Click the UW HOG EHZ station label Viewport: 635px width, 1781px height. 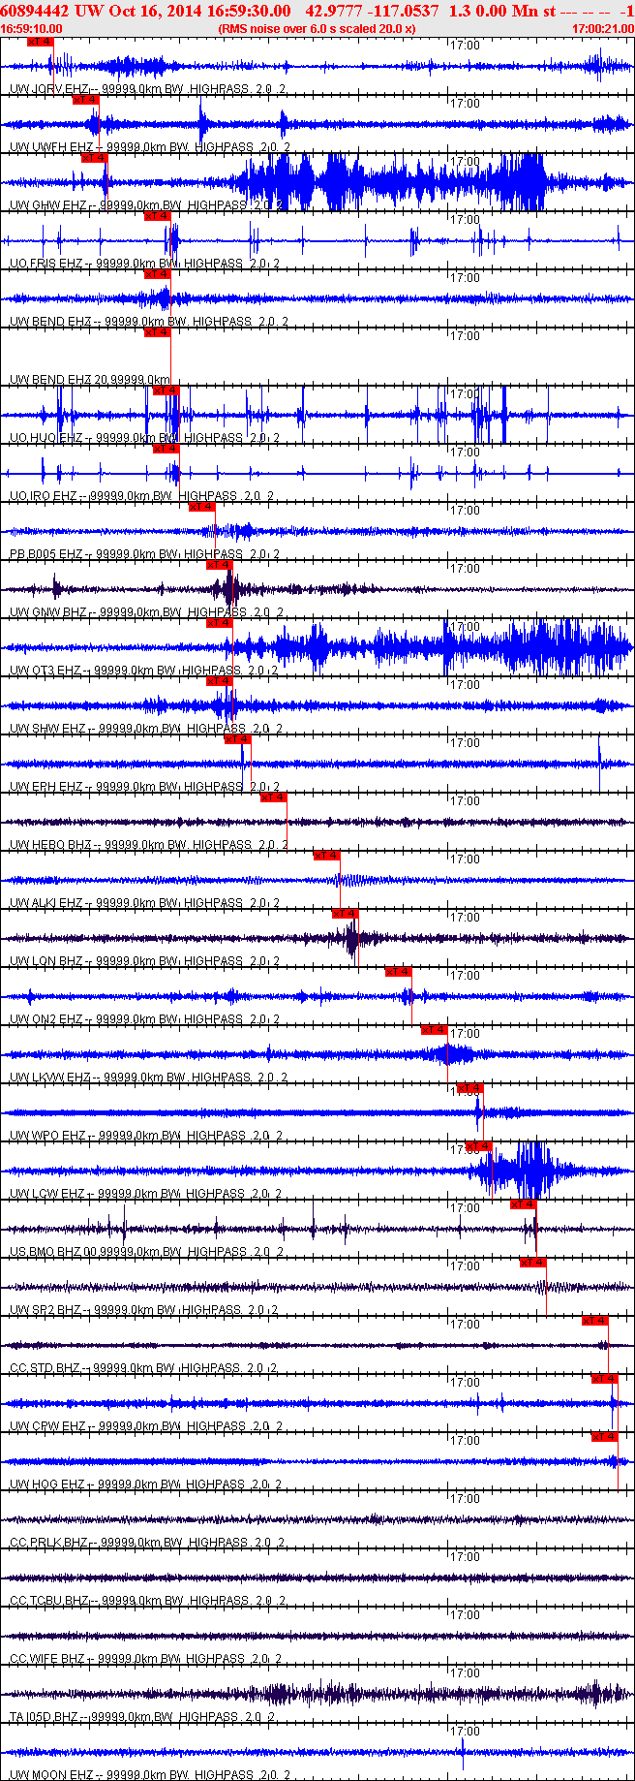pos(146,1484)
